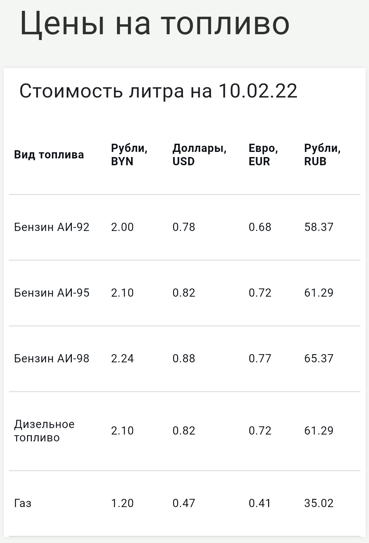The height and width of the screenshot is (543, 369).
Task: Click the Газ RUB price 35.02
Action: click(x=319, y=503)
